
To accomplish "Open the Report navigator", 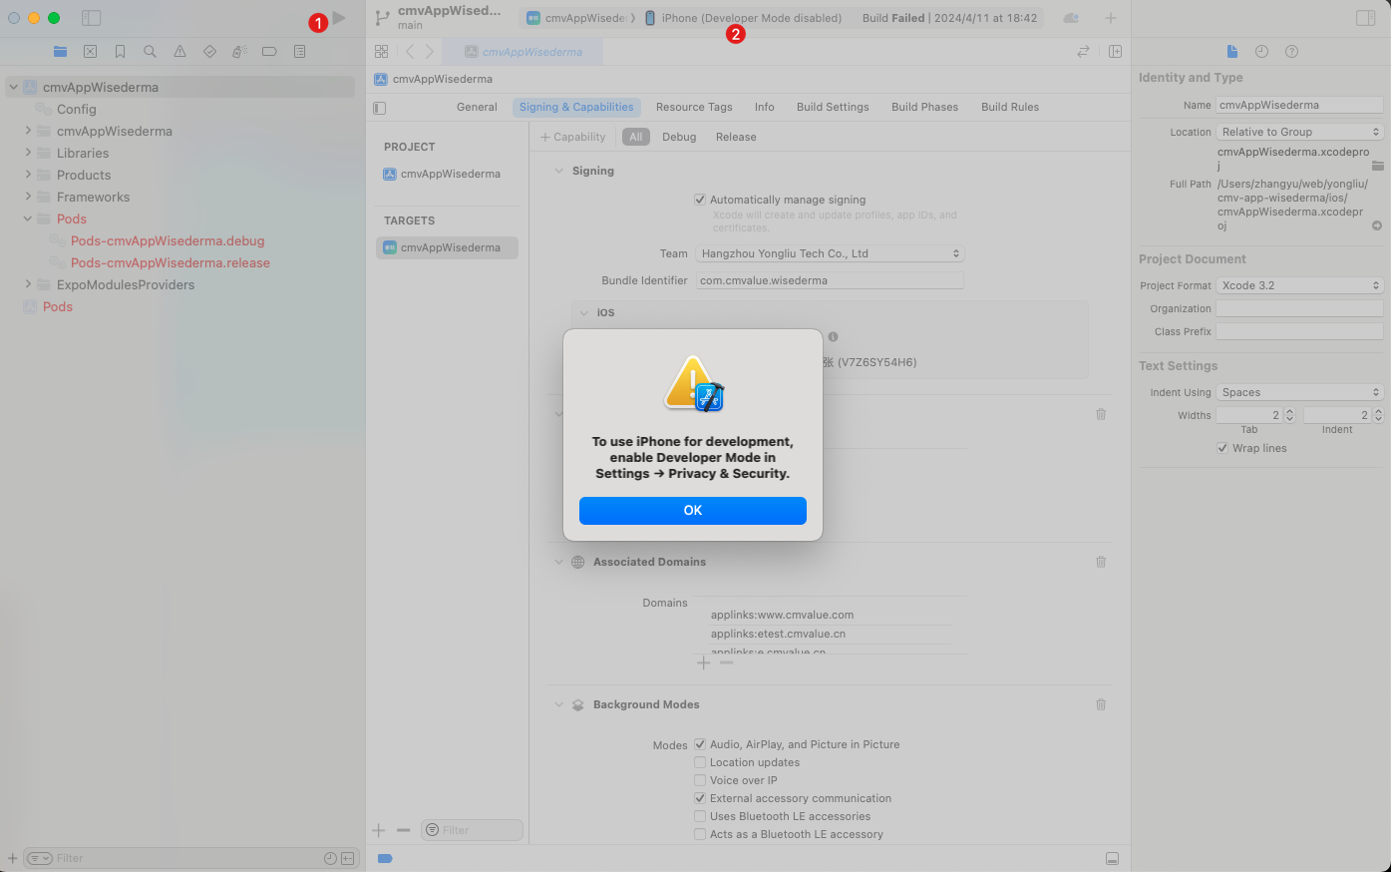I will click(x=299, y=51).
